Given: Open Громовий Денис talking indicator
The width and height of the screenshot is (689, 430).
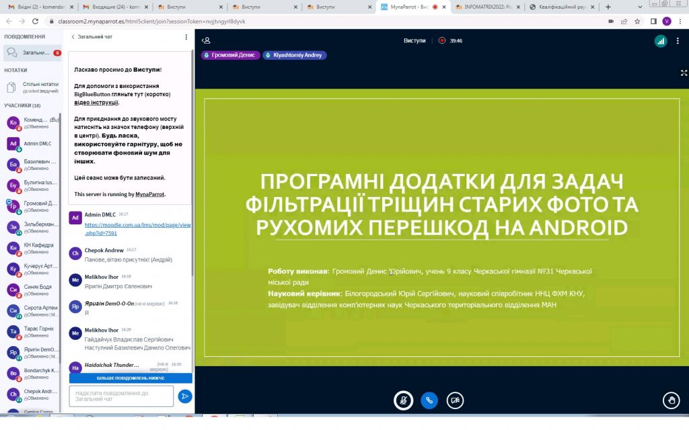Looking at the screenshot, I should pos(230,55).
